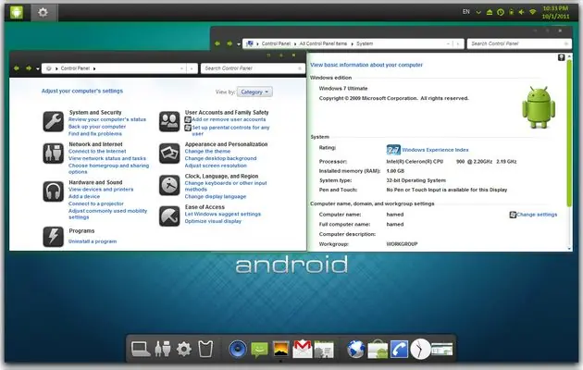The width and height of the screenshot is (583, 370).
Task: Click the volume speaker icon in system tray
Action: click(522, 12)
